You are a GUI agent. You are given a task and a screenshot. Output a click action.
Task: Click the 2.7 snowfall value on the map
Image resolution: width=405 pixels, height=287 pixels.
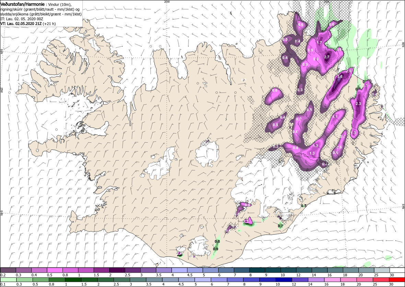pos(327,57)
